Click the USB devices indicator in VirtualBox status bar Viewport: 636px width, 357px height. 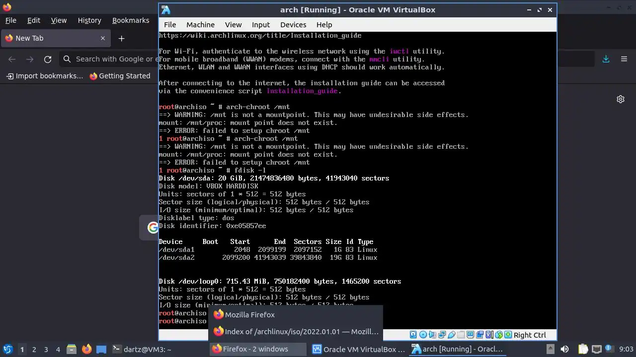click(451, 335)
